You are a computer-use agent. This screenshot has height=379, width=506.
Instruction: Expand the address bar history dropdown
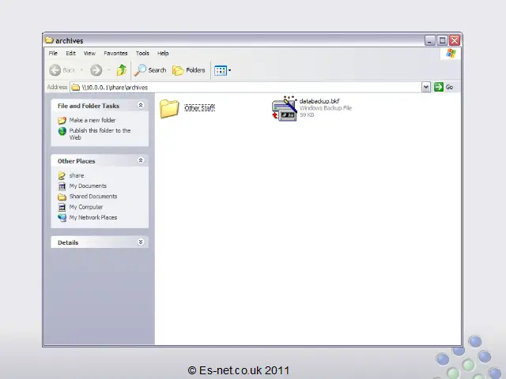click(426, 87)
